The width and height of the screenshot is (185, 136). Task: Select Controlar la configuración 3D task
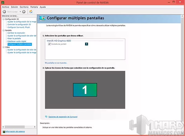(x=19, y=24)
